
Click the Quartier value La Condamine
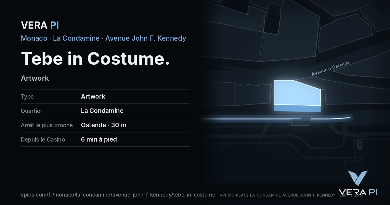[102, 111]
